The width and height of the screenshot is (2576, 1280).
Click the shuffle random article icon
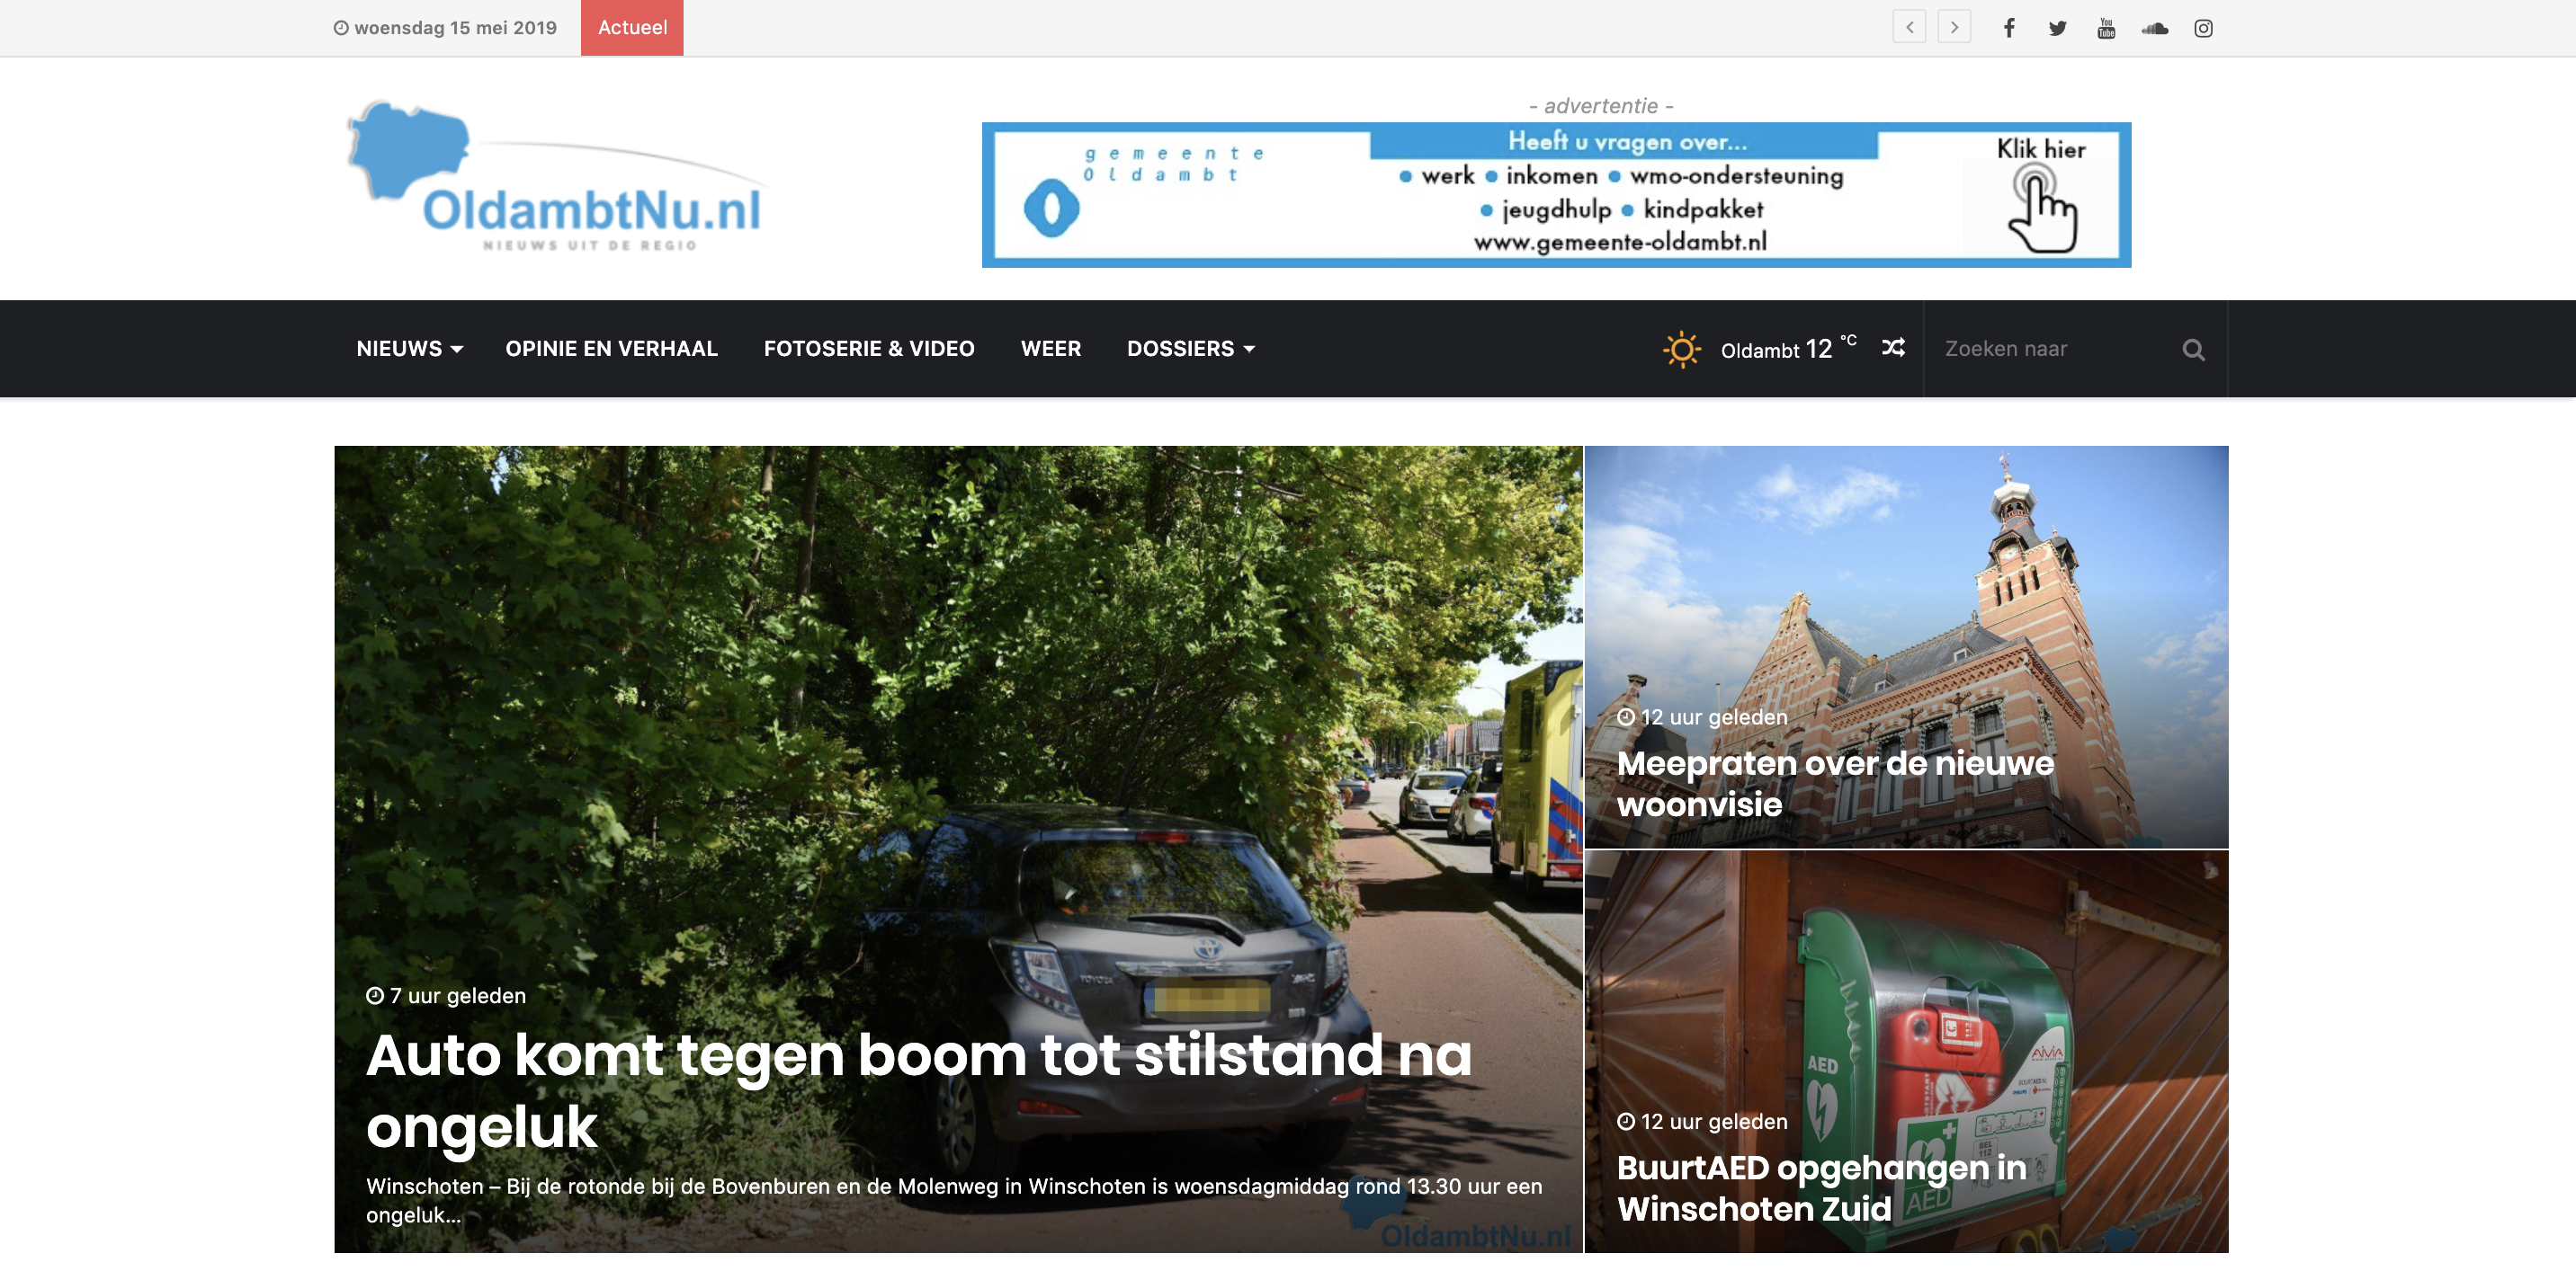(x=1893, y=348)
